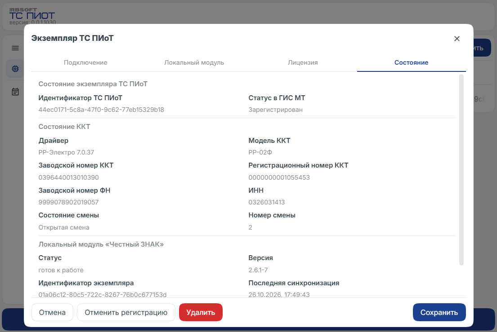
Task: Save changes with Сохранить button
Action: pyautogui.click(x=439, y=312)
